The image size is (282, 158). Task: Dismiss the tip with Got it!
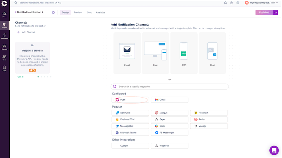[x=20, y=77]
